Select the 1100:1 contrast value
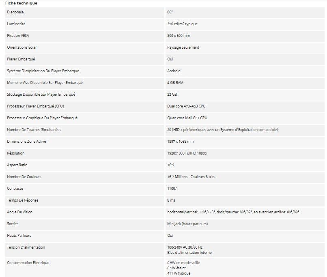 point(172,189)
